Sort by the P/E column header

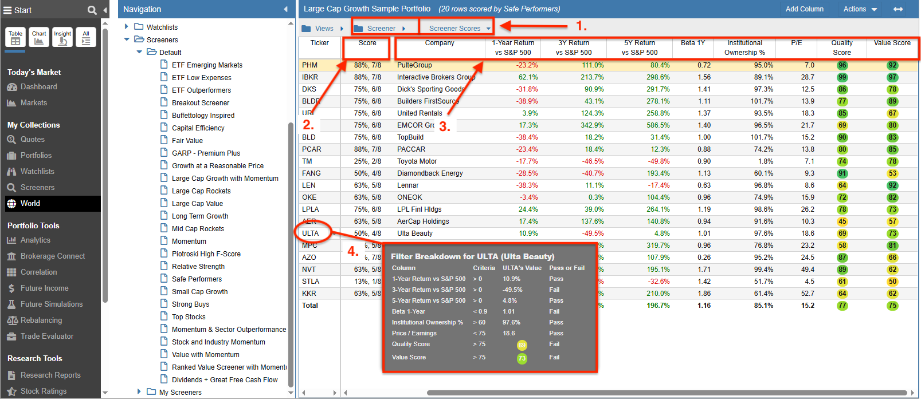(797, 43)
